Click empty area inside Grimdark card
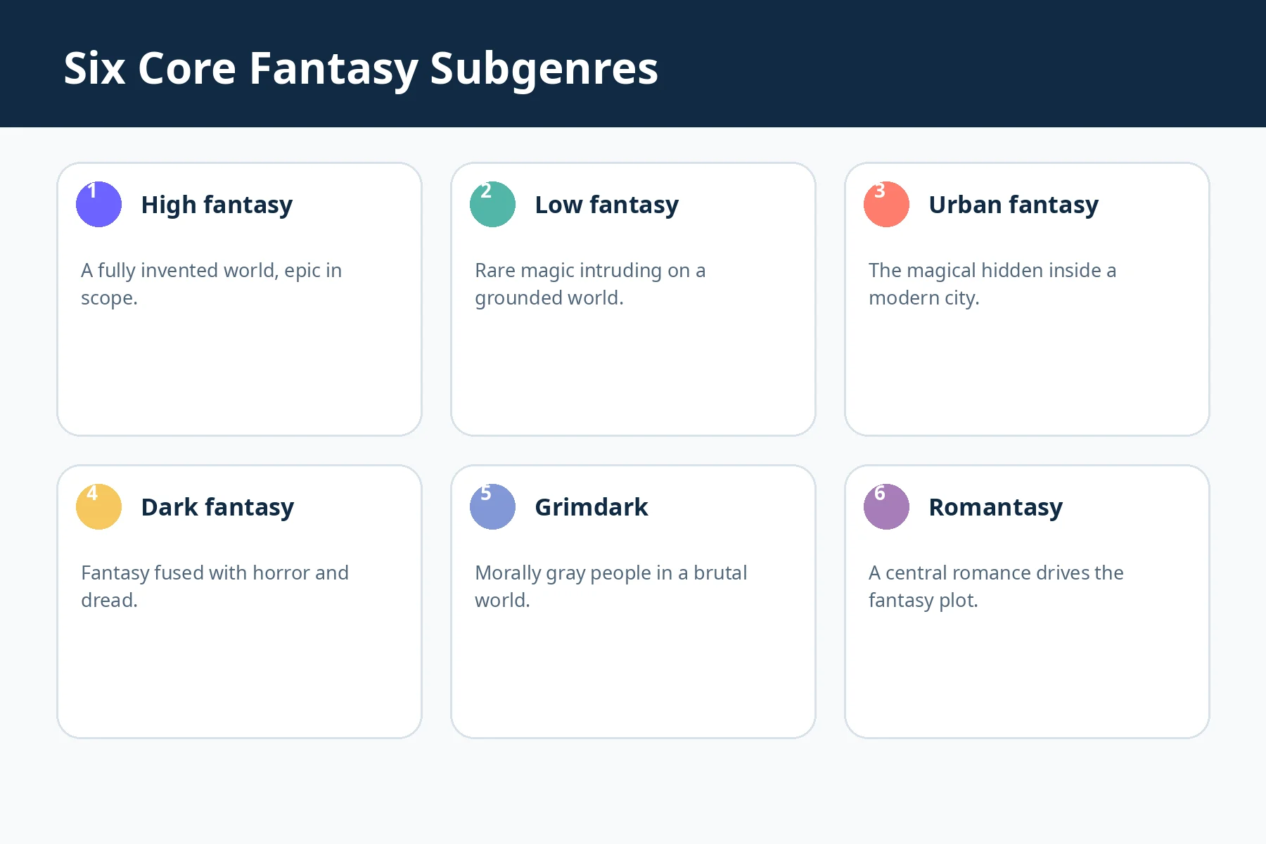Image resolution: width=1266 pixels, height=844 pixels. [x=633, y=675]
